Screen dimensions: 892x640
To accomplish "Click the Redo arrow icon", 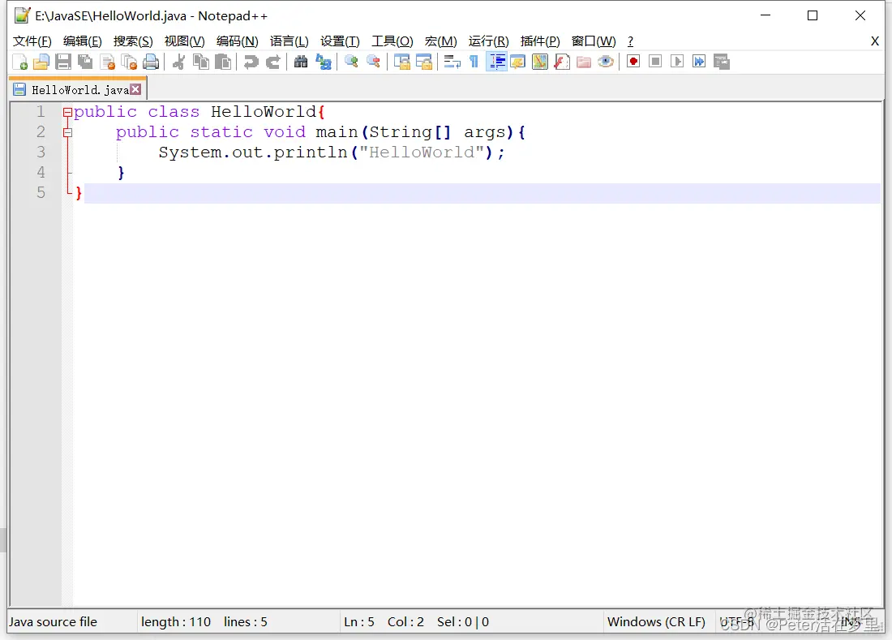I will 273,62.
